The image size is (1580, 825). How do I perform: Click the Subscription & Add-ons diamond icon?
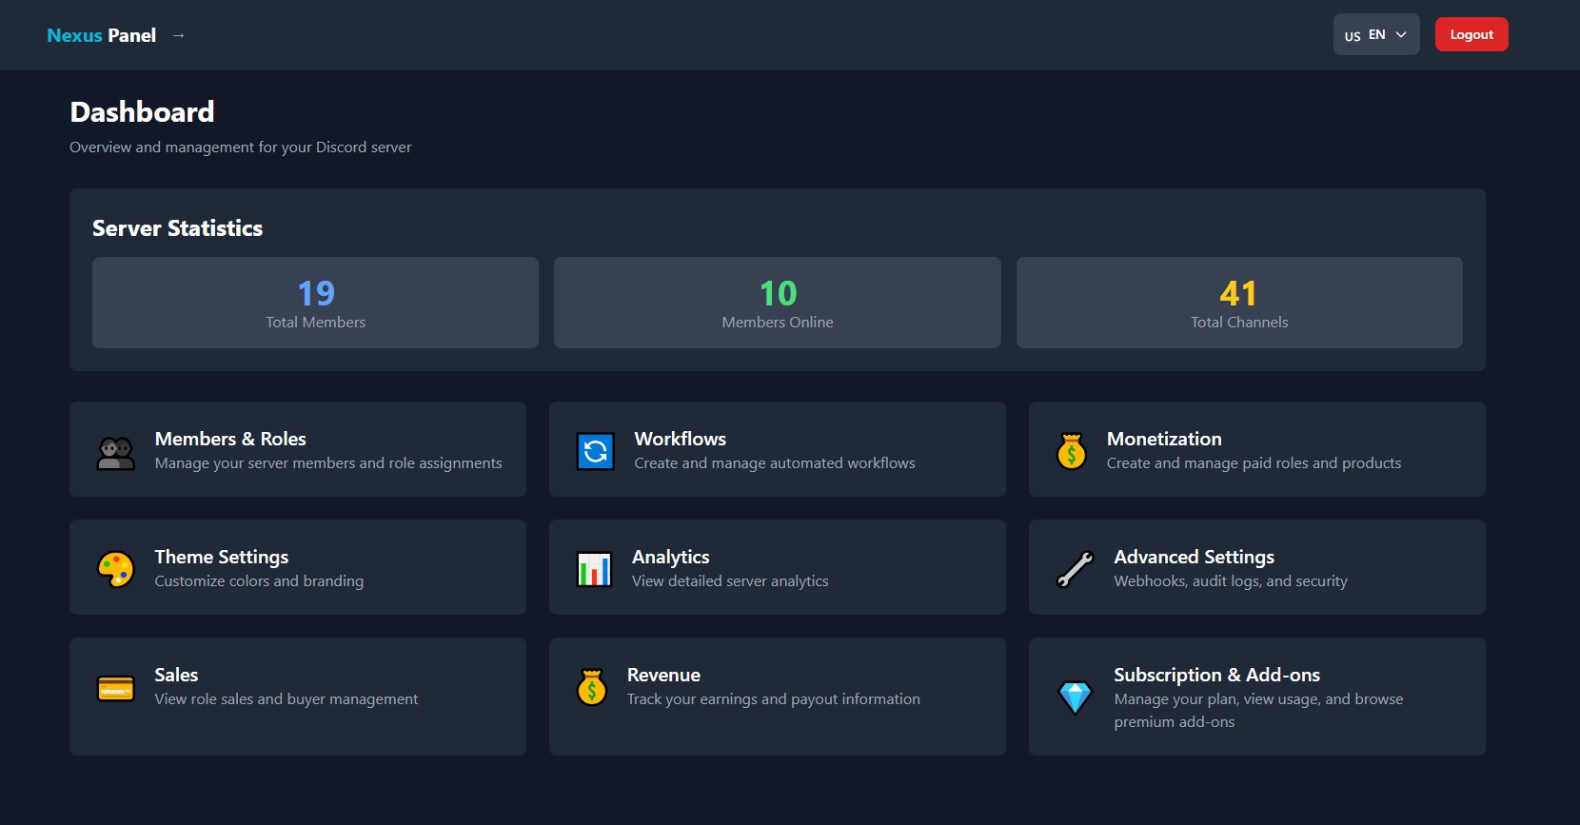pyautogui.click(x=1076, y=697)
